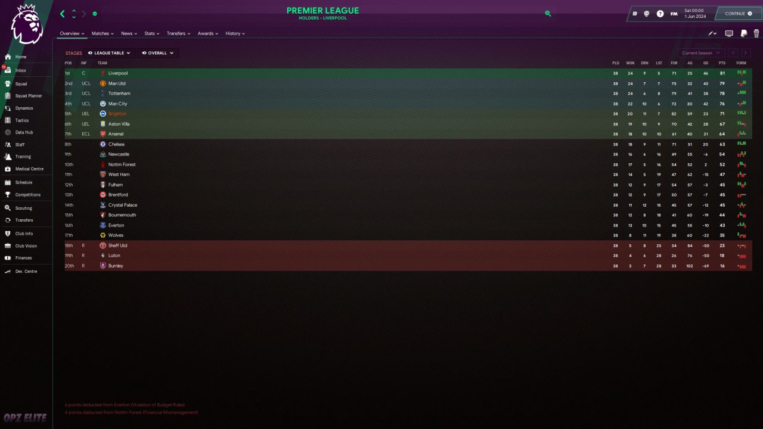Click the Continue button
763x429 pixels.
point(739,14)
